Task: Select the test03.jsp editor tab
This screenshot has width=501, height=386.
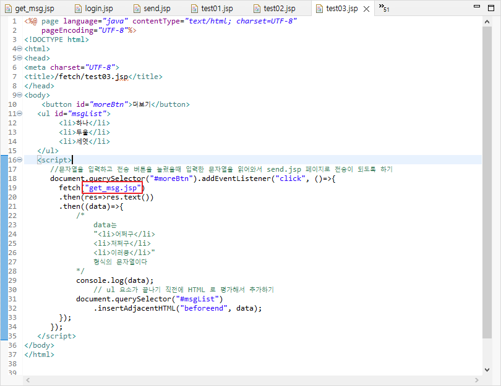Action: (x=341, y=9)
